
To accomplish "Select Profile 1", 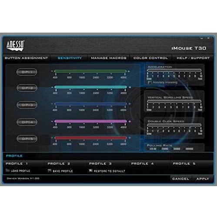I will coord(17,164).
